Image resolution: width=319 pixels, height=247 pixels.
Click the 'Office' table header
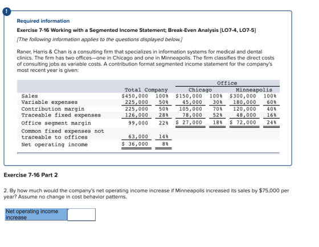227,83
